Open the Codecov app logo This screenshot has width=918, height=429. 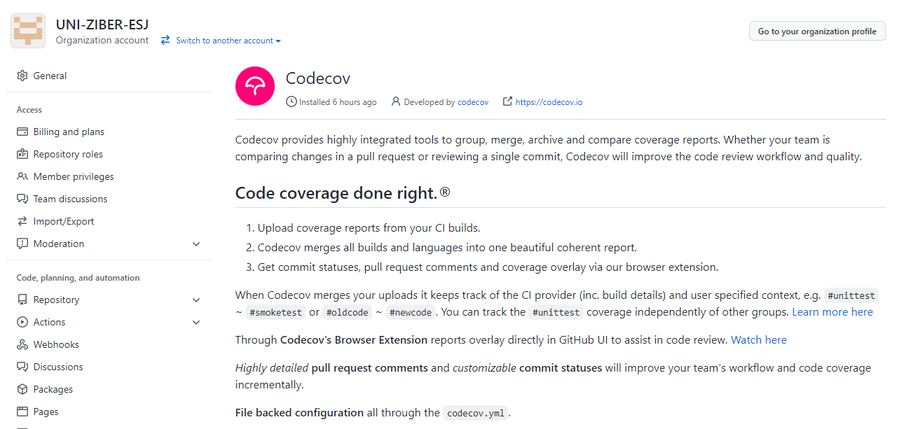click(254, 86)
